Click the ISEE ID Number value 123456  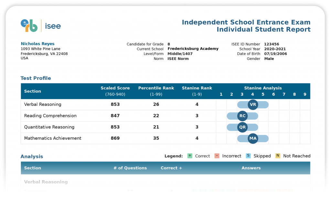point(272,44)
